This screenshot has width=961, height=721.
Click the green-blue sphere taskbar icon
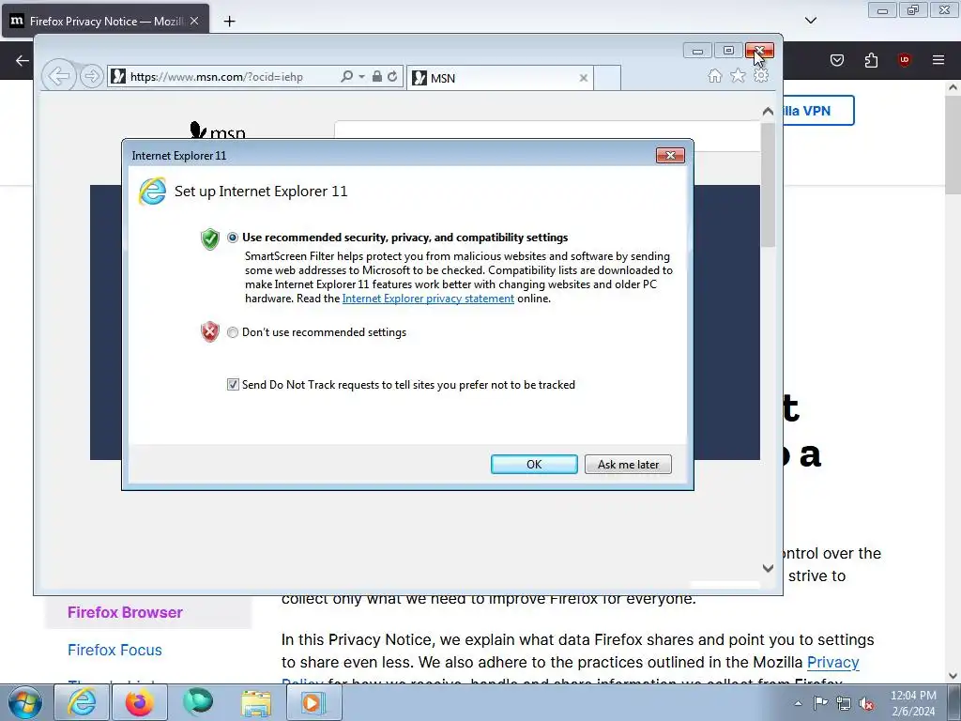(198, 702)
